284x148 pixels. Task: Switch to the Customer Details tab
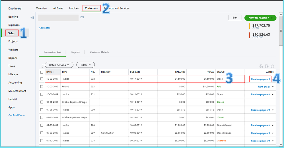coord(99,52)
